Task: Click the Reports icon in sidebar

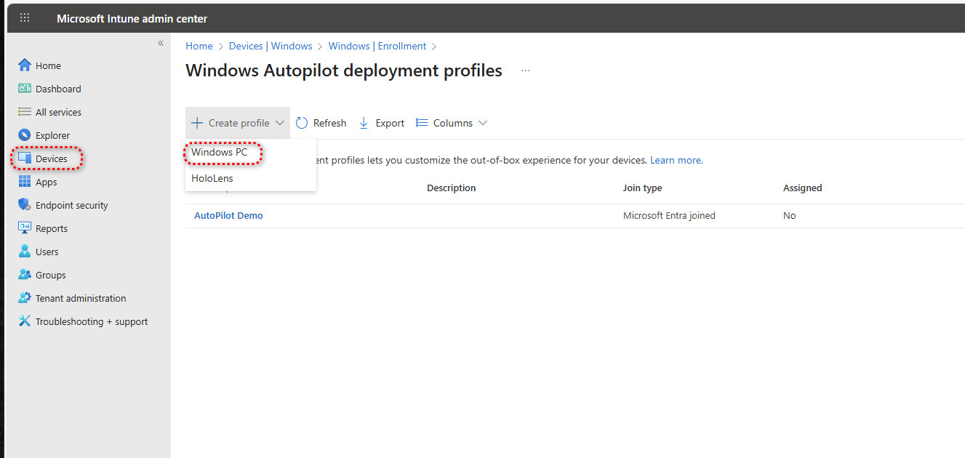Action: 25,228
